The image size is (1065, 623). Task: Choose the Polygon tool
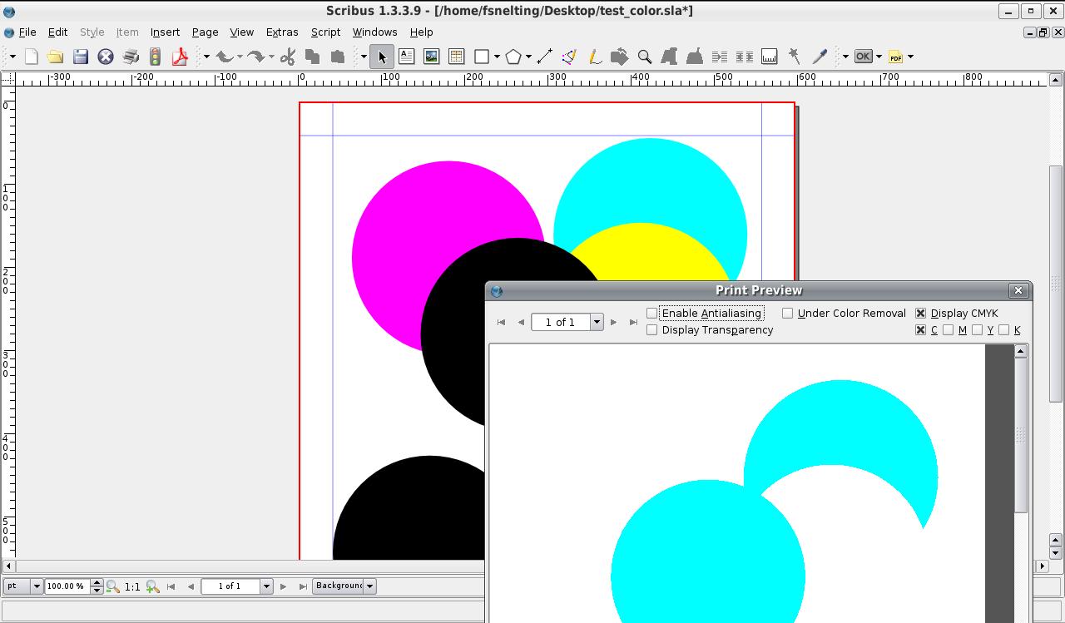513,57
